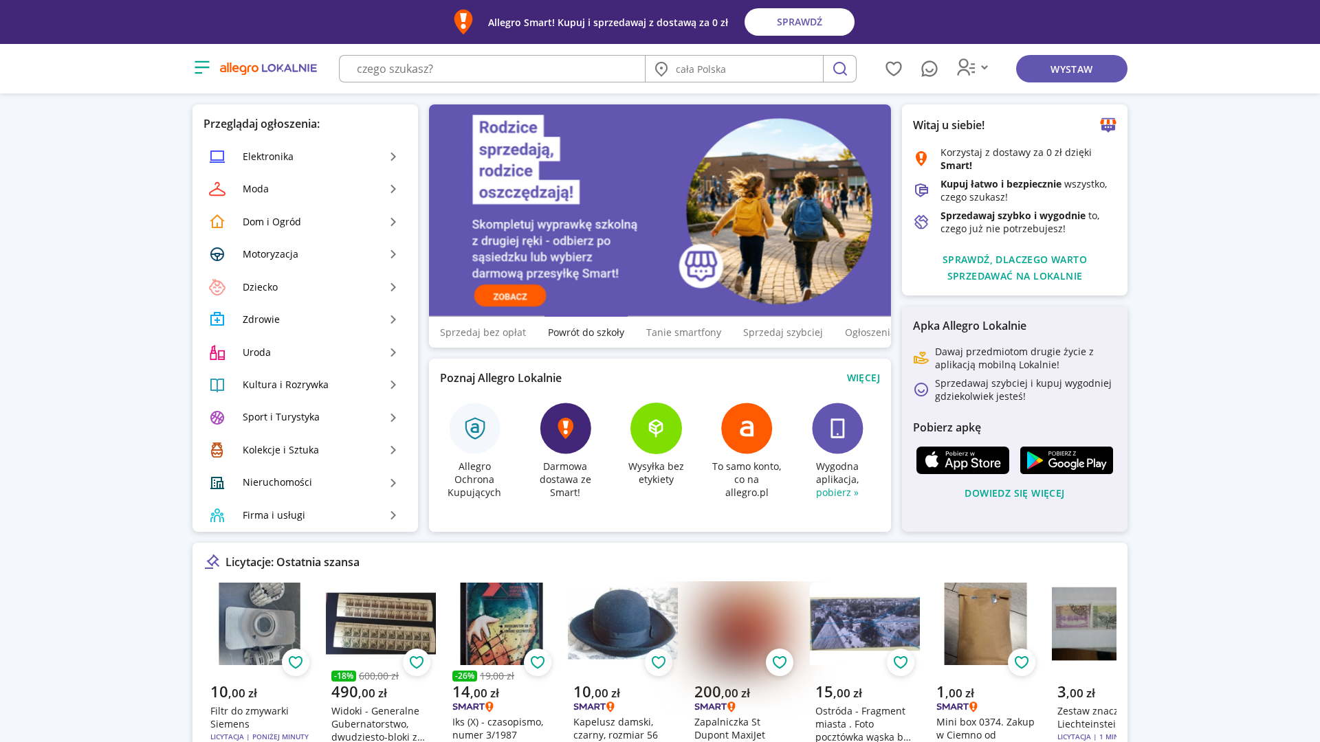1320x742 pixels.
Task: Click the Uroda cosmetics icon
Action: 217,352
